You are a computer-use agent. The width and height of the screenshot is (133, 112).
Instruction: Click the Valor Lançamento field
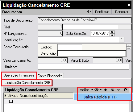pyautogui.click(x=53, y=60)
